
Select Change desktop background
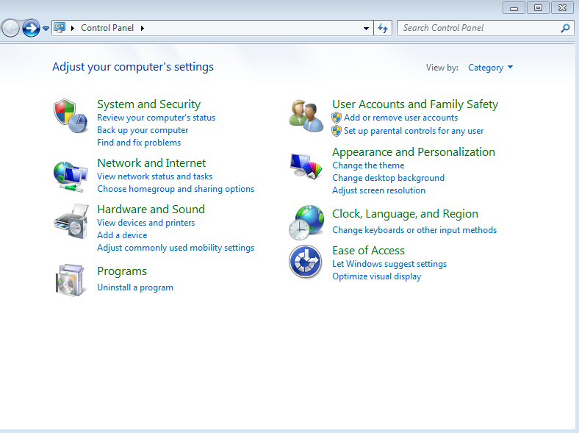[388, 178]
